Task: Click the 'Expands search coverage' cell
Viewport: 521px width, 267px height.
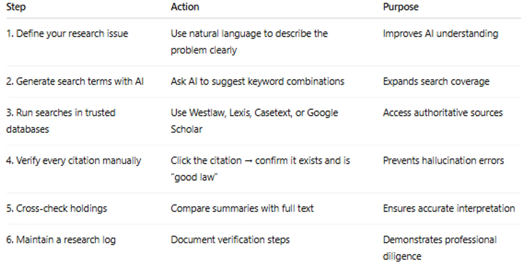Action: [436, 81]
